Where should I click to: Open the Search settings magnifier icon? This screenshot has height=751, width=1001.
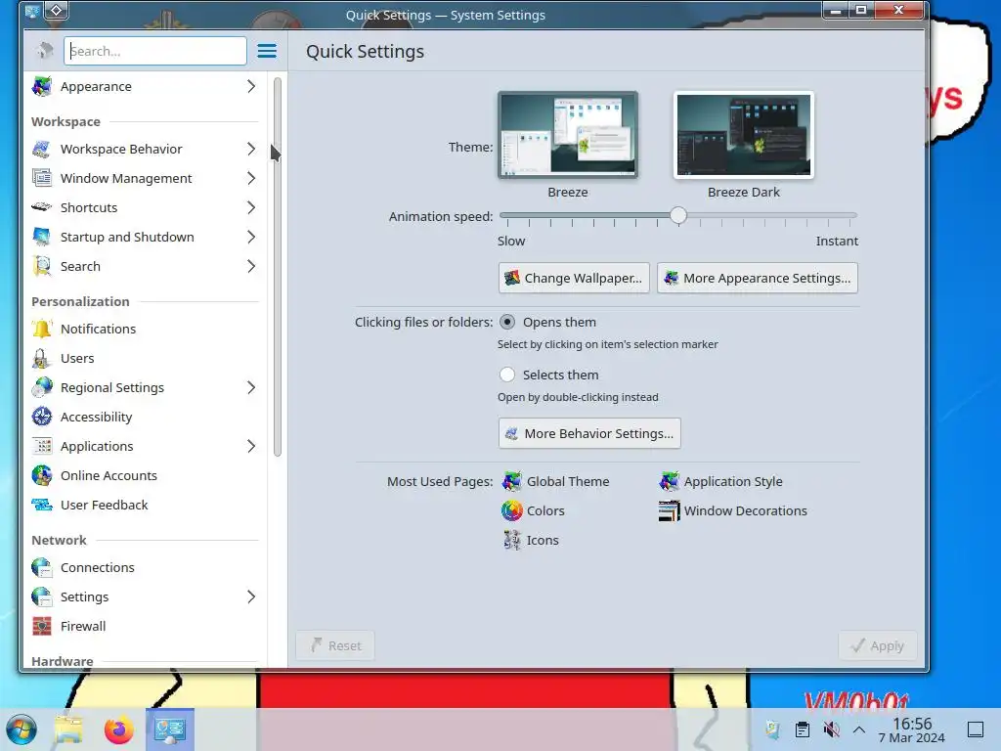pyautogui.click(x=42, y=266)
